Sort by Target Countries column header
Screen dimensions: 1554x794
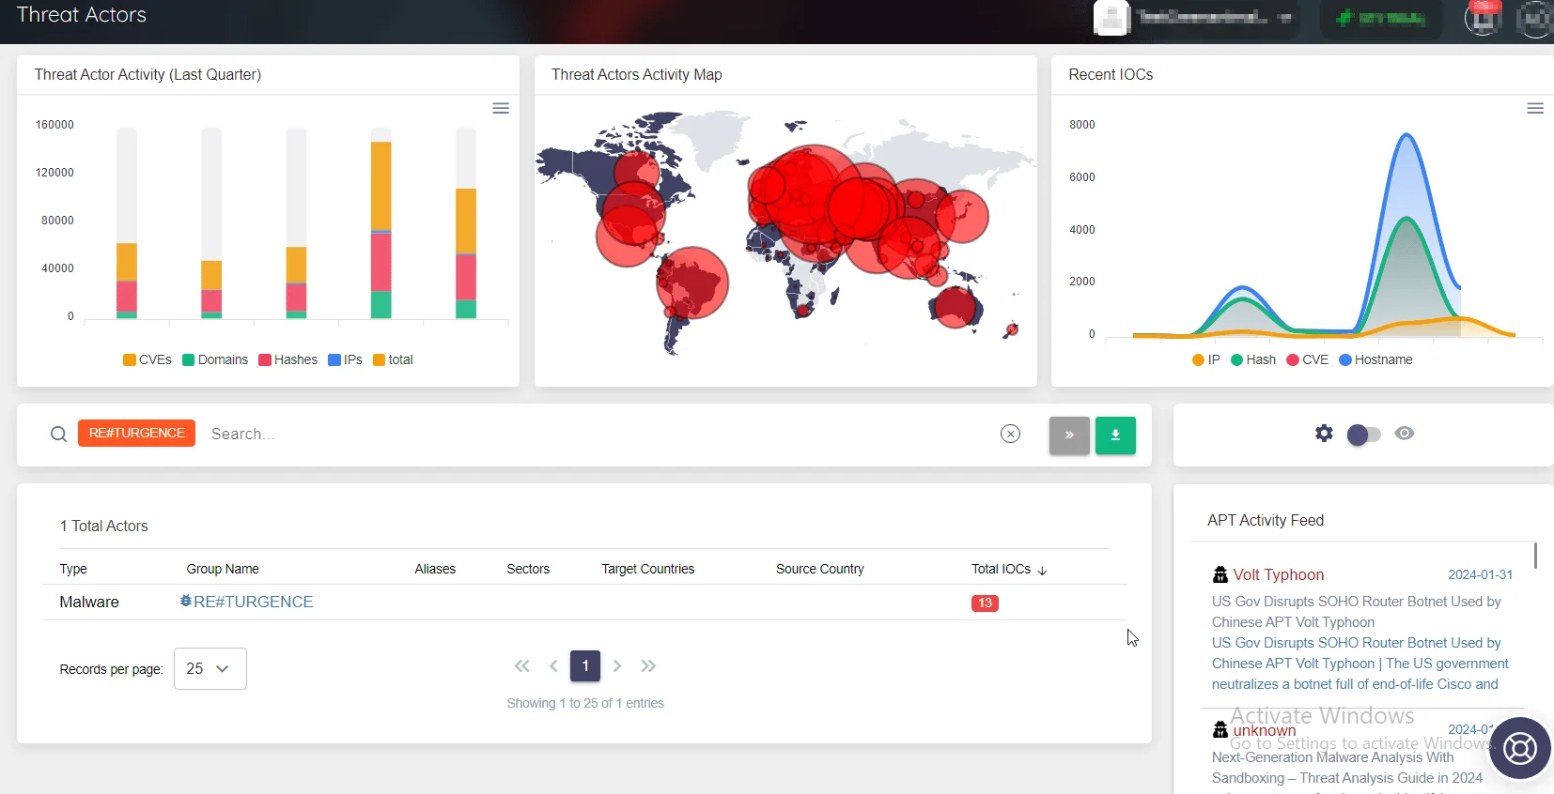point(648,569)
